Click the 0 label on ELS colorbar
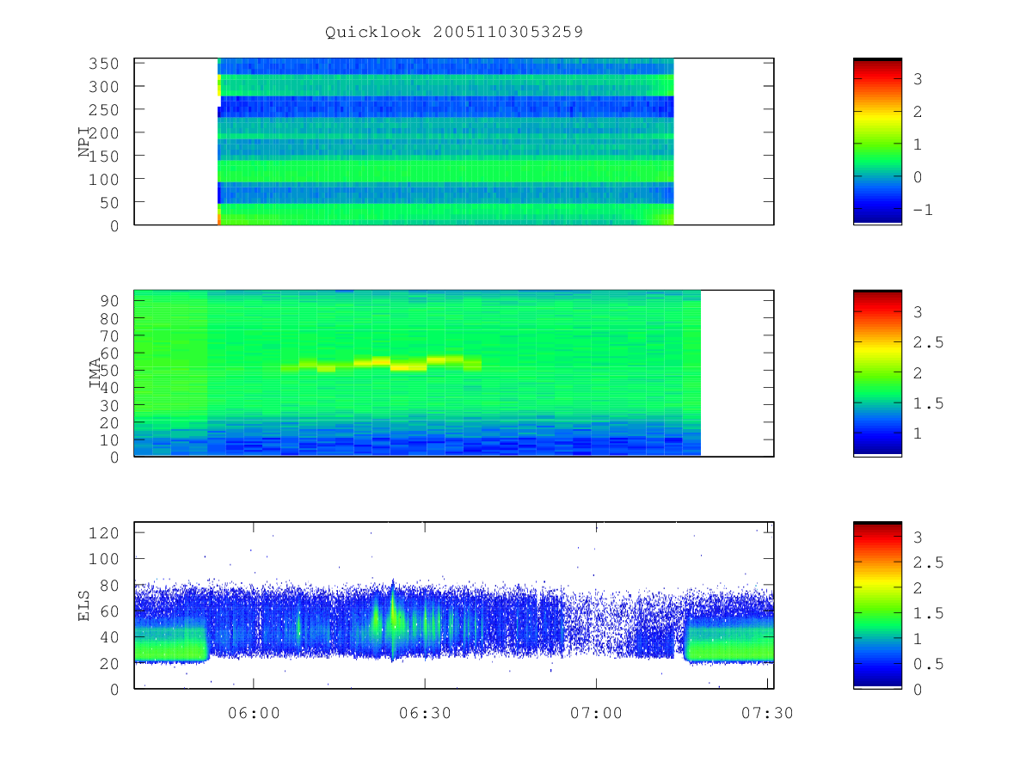This screenshot has height=774, width=1032. point(918,689)
